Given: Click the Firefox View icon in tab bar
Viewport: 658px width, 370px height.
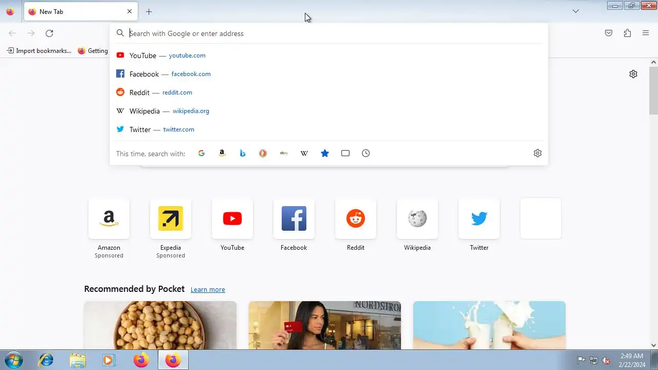Looking at the screenshot, I should (x=10, y=11).
